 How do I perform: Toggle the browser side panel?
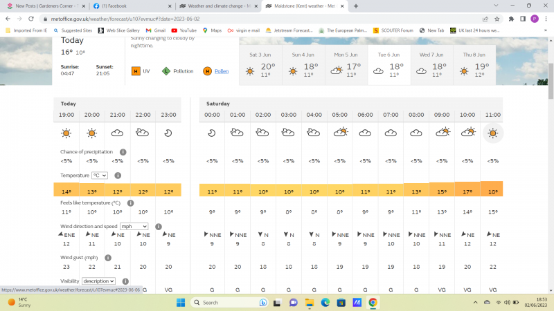tap(523, 19)
